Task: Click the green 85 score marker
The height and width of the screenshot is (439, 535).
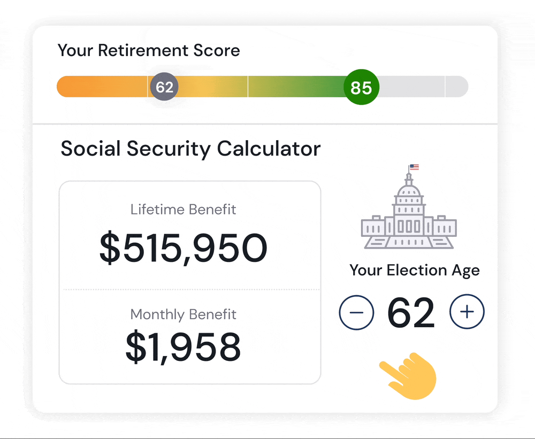Action: click(x=361, y=87)
